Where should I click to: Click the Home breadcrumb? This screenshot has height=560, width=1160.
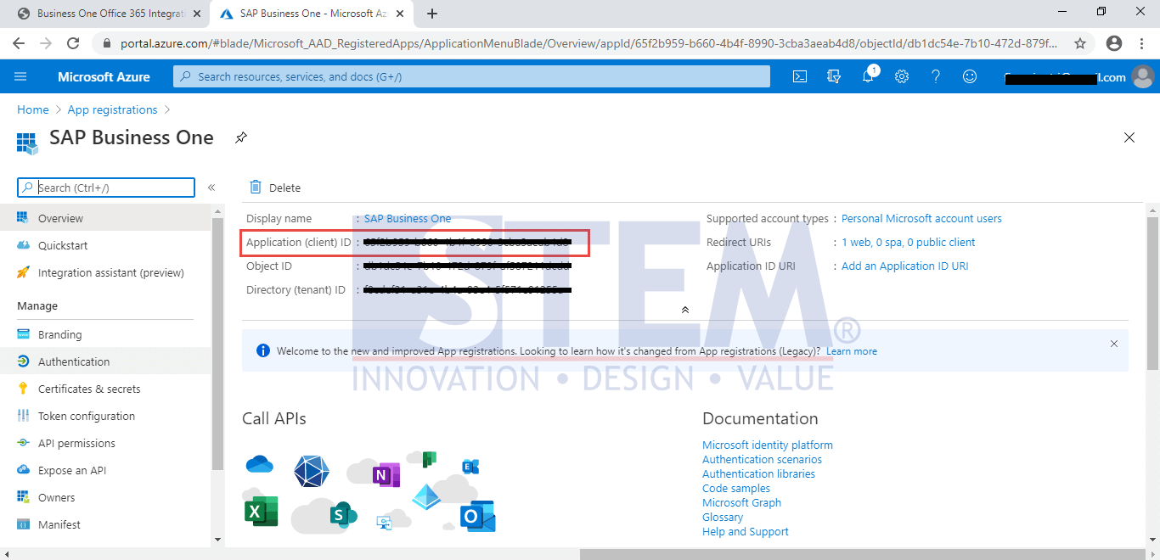coord(33,109)
